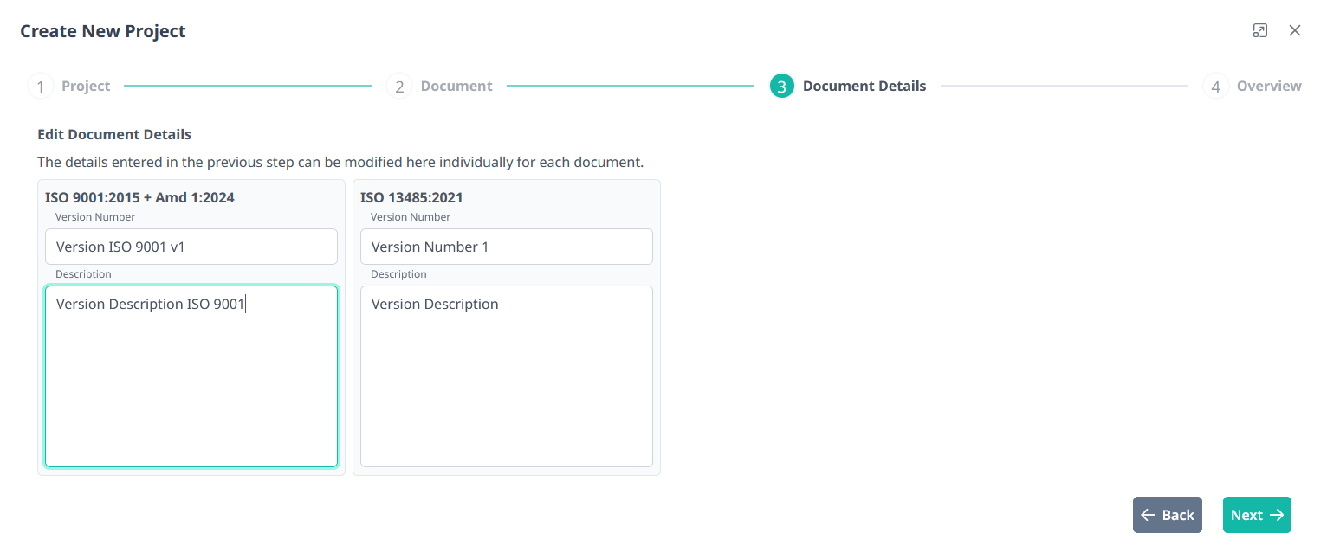This screenshot has height=546, width=1327.
Task: Focus the ISO 9001 Version Number field
Action: click(191, 247)
